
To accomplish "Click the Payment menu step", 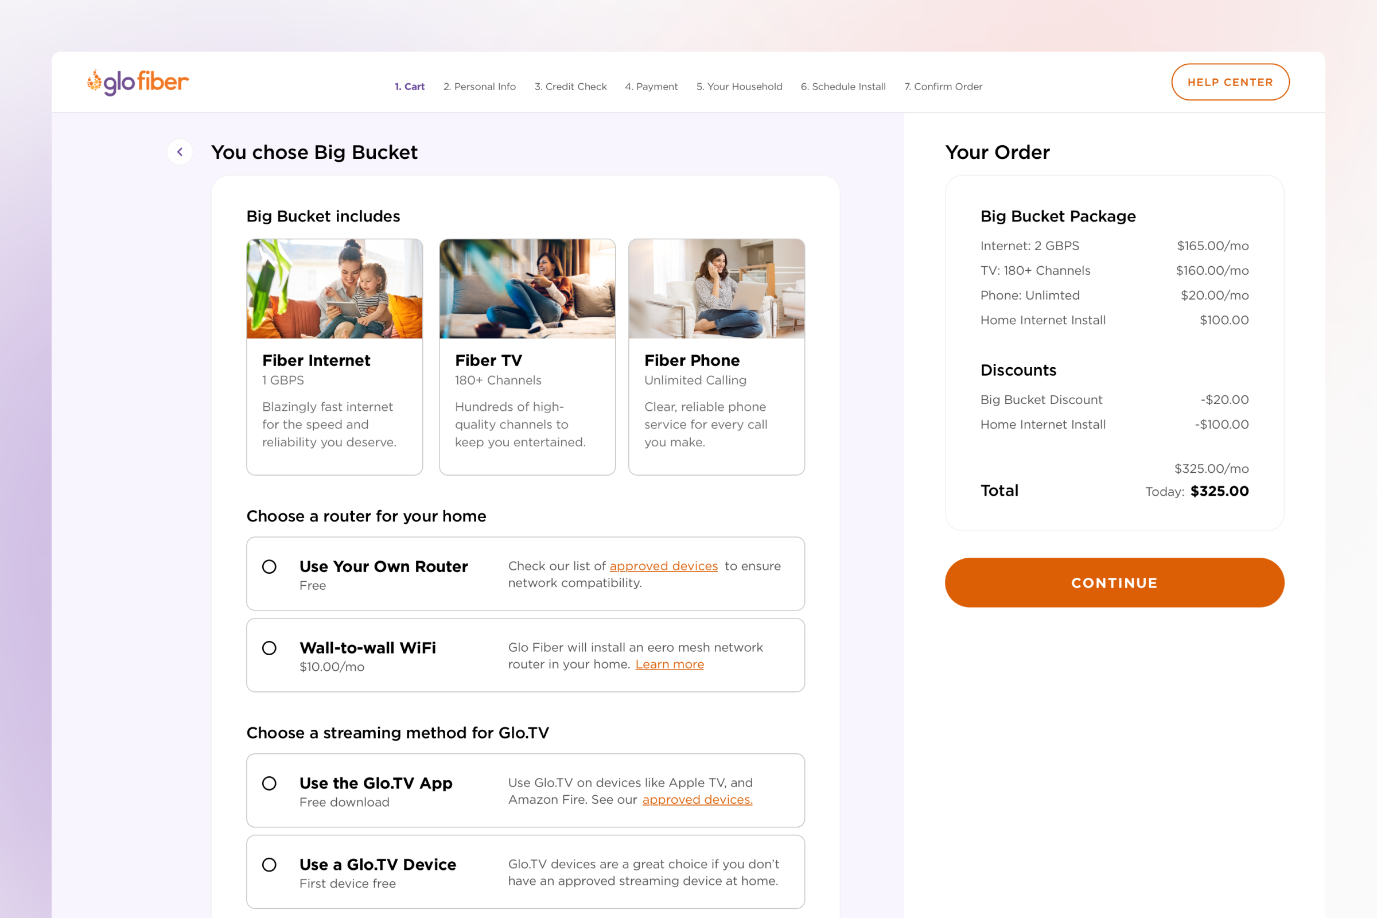I will point(651,86).
